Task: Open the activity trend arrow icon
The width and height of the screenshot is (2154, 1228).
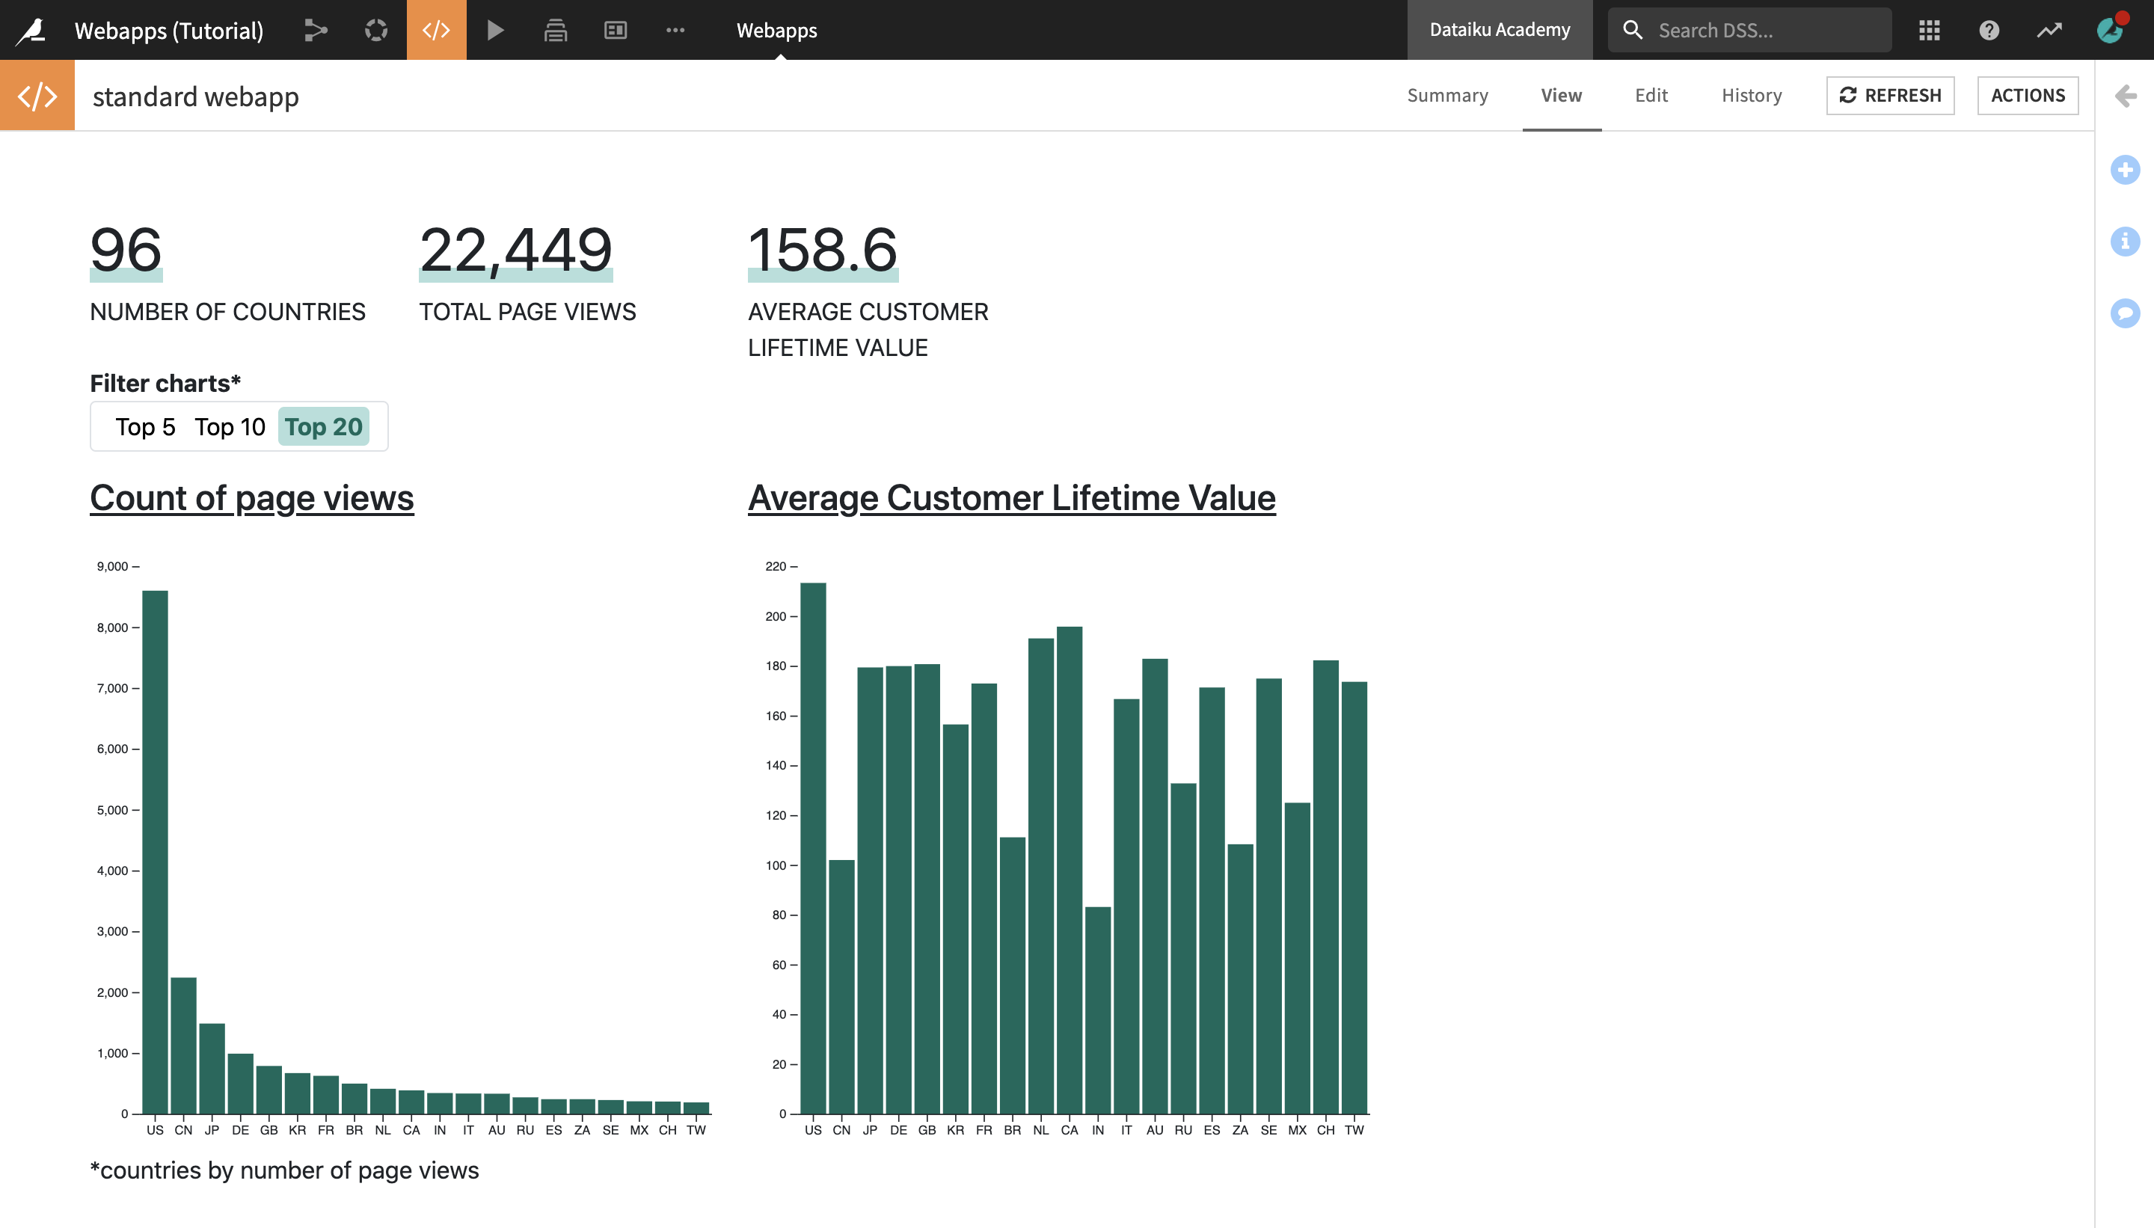Action: (x=2049, y=31)
